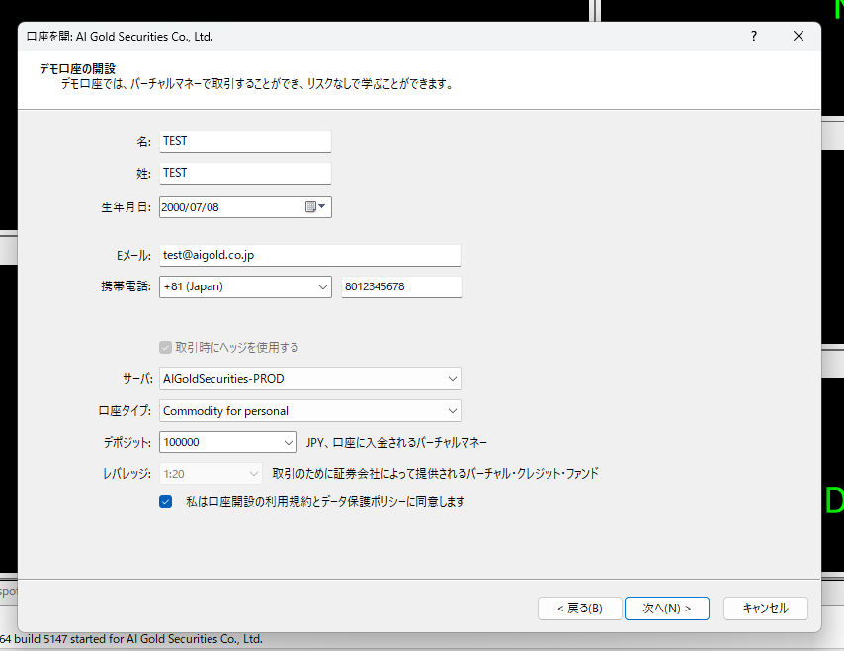Open the 口座タイプ Commodity for personal dropdown
Image resolution: width=844 pixels, height=651 pixels.
(310, 411)
